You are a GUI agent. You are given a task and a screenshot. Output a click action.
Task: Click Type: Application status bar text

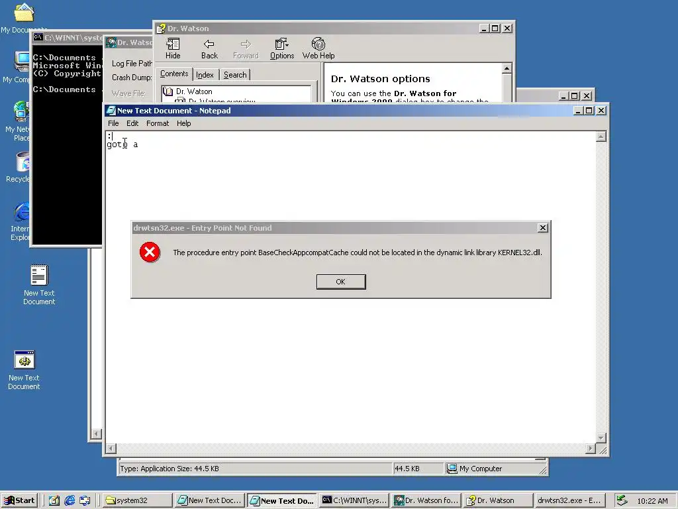click(169, 469)
